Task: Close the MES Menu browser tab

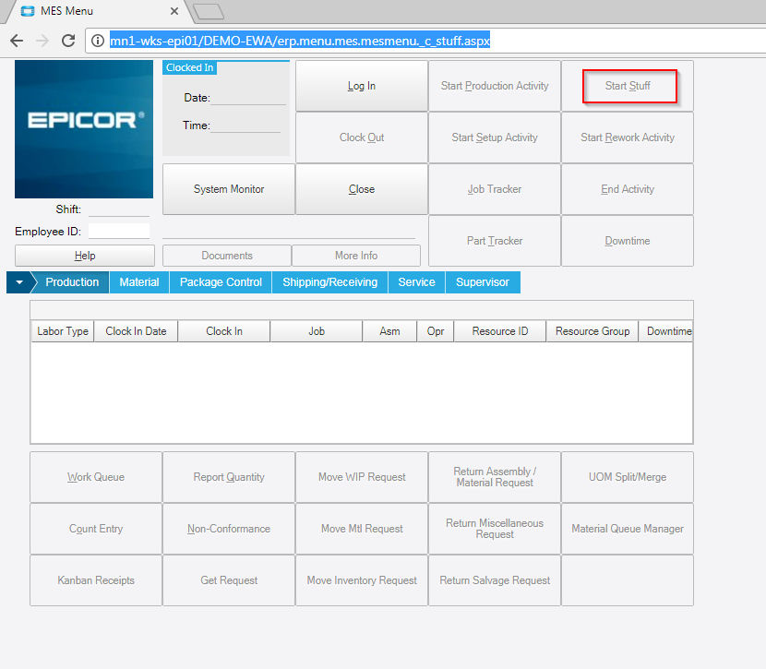Action: pos(174,11)
